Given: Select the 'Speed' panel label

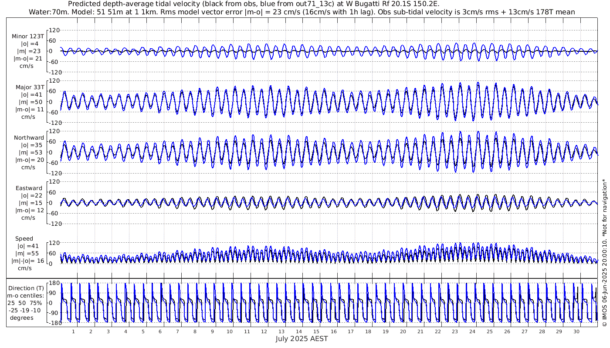Looking at the screenshot, I should 24,239.
